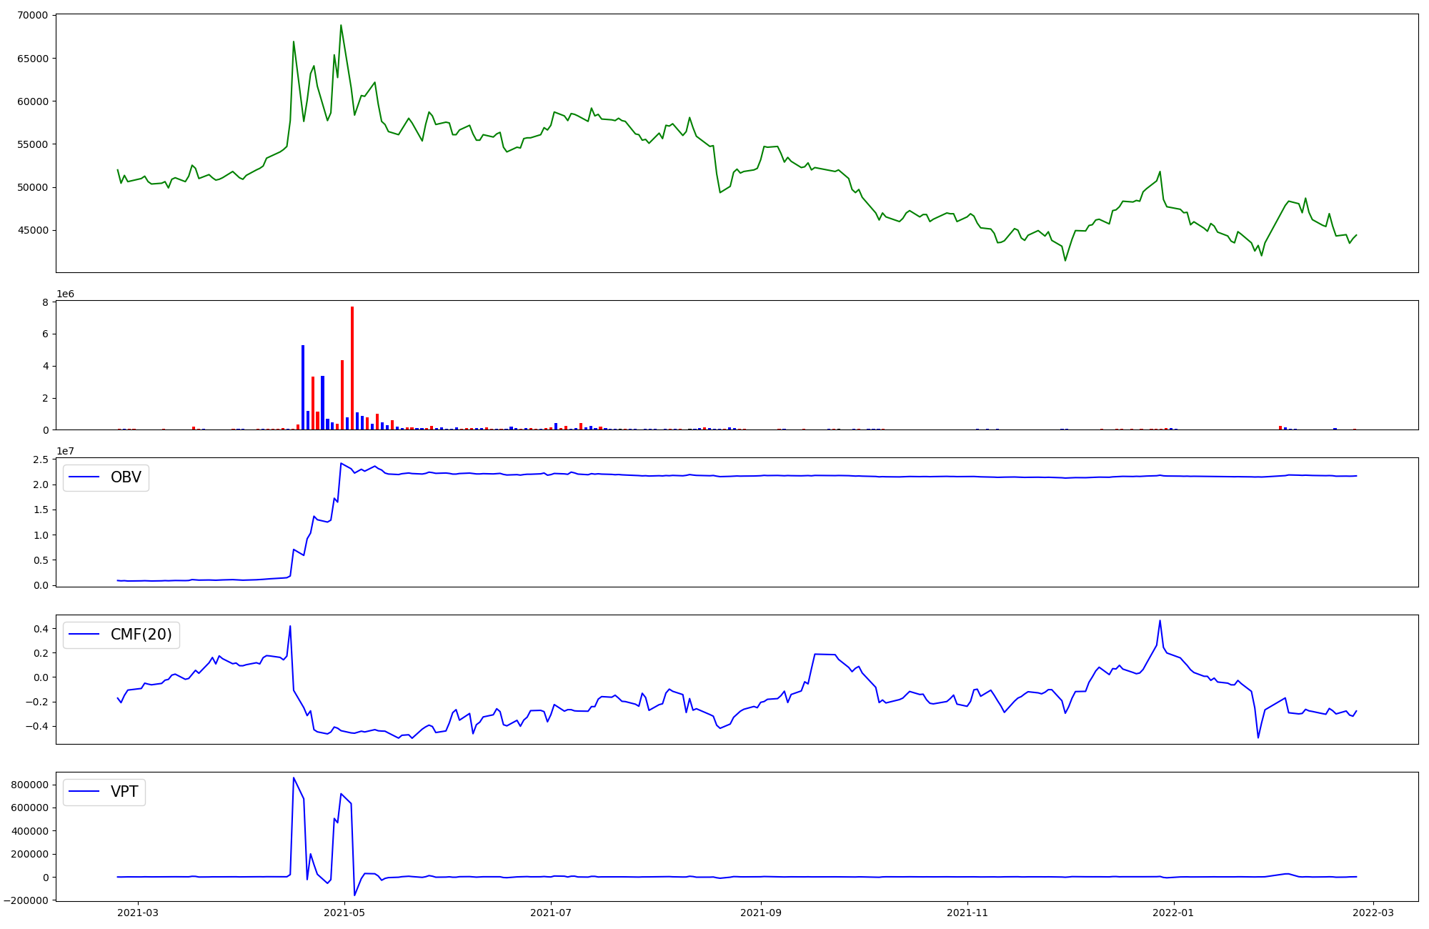The width and height of the screenshot is (1429, 929).
Task: Click the 1e6 volume scale label
Action: [x=65, y=294]
